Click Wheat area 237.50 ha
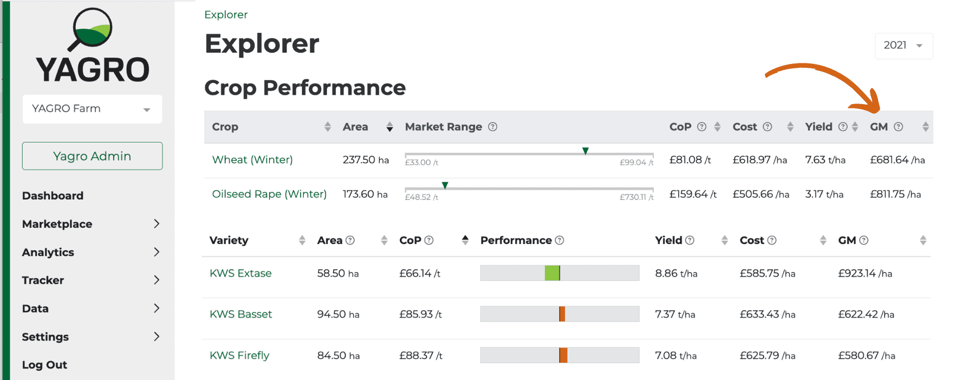Image resolution: width=975 pixels, height=380 pixels. coord(366,160)
